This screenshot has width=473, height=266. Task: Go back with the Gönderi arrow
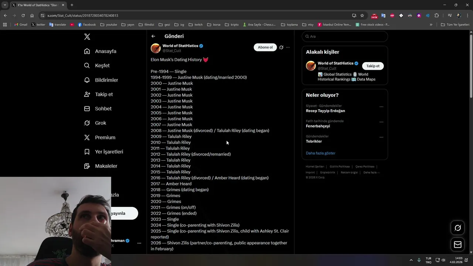(x=153, y=36)
